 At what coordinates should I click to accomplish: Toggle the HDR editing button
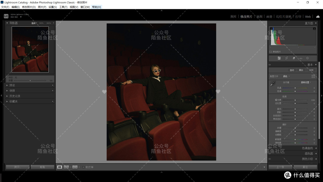[x=311, y=70]
